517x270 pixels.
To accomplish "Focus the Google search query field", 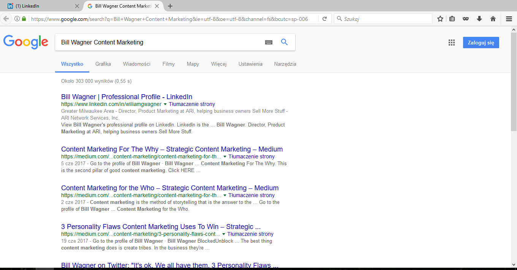I will (160, 42).
